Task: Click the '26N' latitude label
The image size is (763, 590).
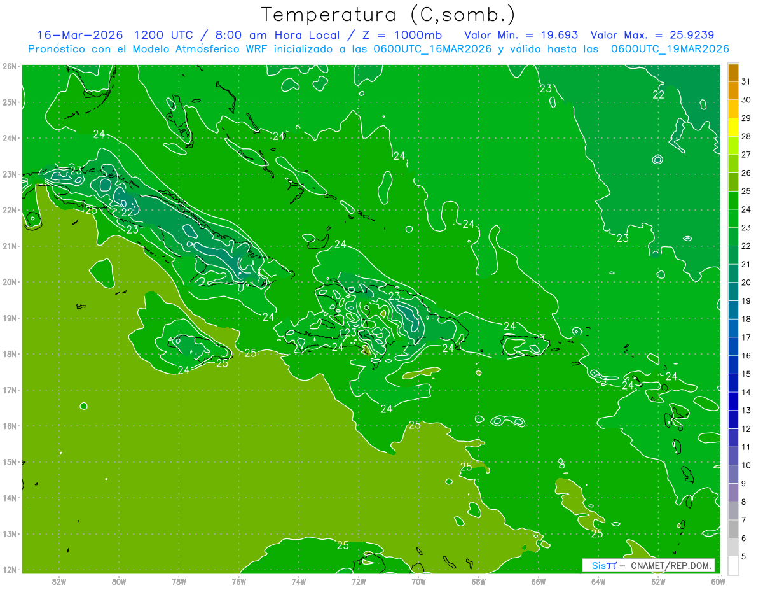Action: point(10,66)
